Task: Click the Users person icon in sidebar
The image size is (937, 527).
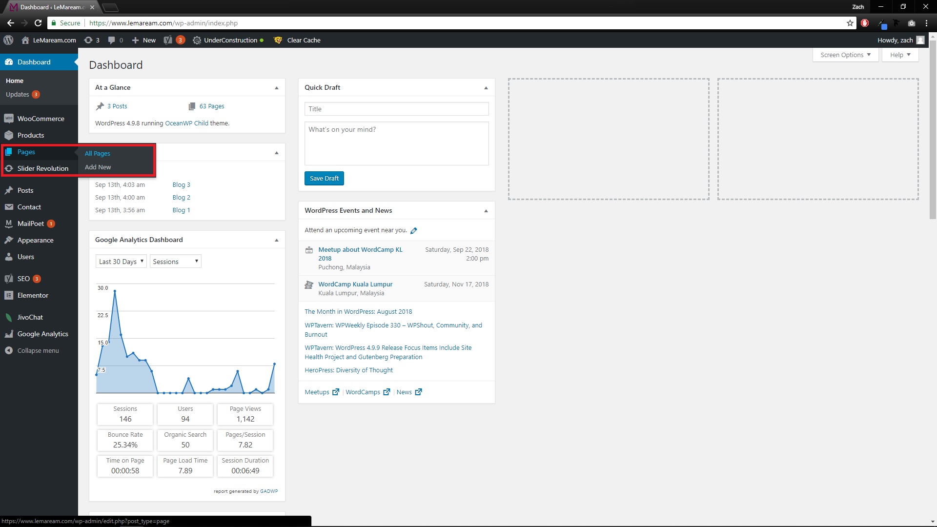Action: (9, 257)
